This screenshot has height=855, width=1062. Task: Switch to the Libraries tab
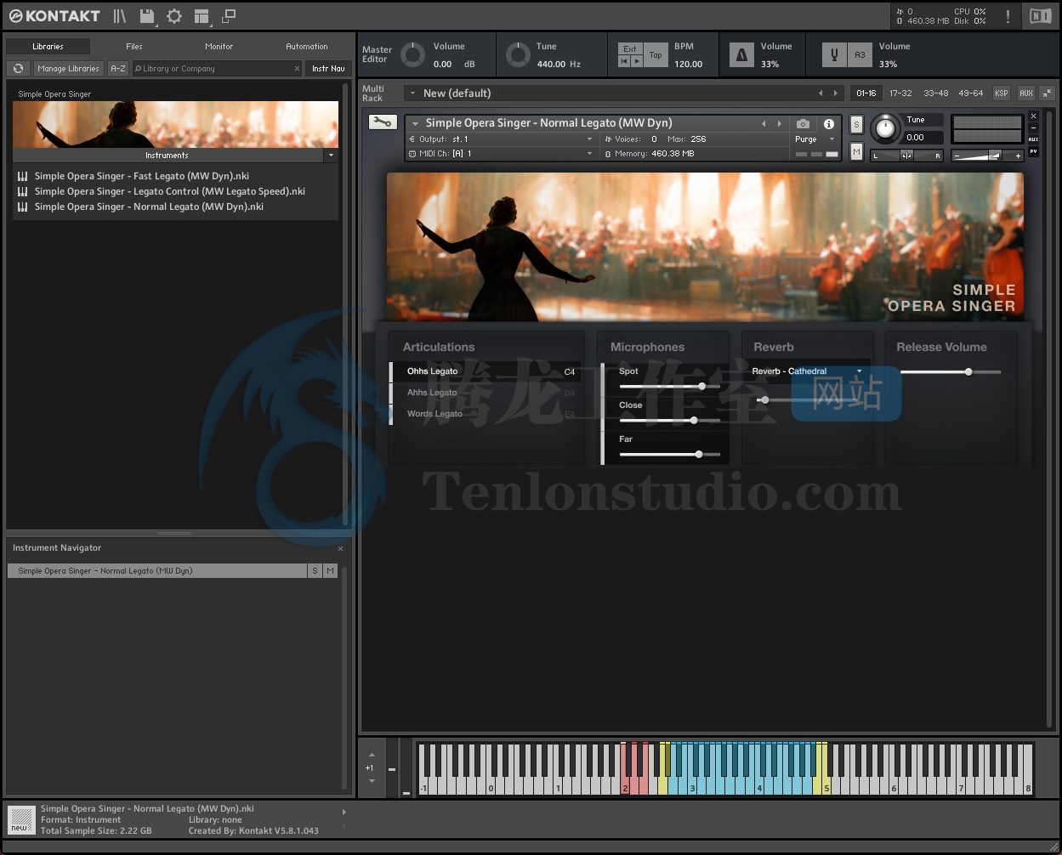(48, 47)
